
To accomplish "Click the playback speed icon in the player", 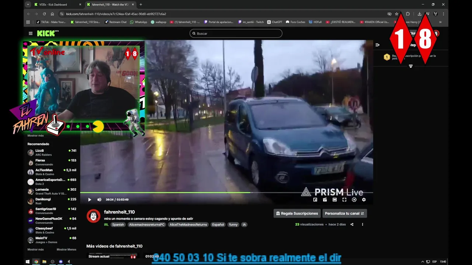I will [354, 199].
